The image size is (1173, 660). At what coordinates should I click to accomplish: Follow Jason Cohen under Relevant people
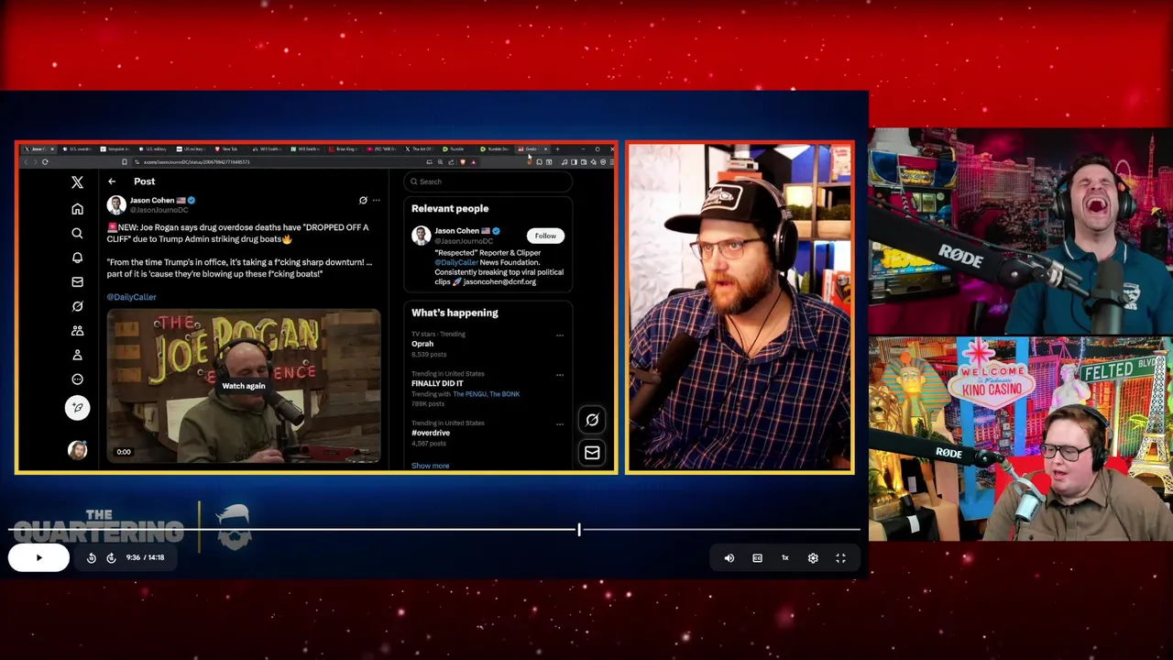(x=545, y=236)
